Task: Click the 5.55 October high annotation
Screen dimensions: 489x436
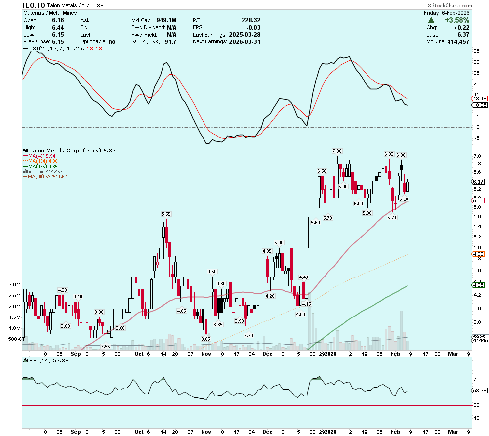Action: click(x=166, y=214)
